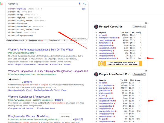Image resolution: width=164 pixels, height=123 pixels.
Task: Star the 'quay sunglasses' keyword
Action: [x=96, y=88]
